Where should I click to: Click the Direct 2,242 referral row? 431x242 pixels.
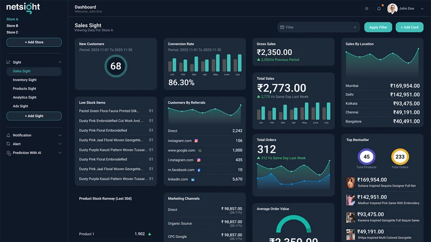(x=205, y=131)
